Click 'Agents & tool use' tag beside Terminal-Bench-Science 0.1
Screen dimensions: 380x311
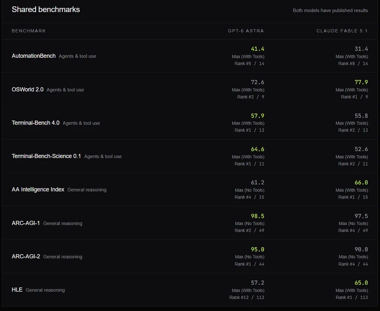[103, 157]
